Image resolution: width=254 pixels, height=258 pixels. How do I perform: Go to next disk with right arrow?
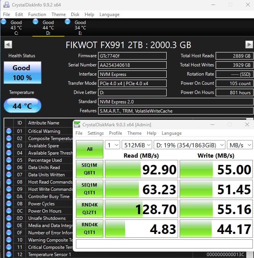pyautogui.click(x=249, y=44)
